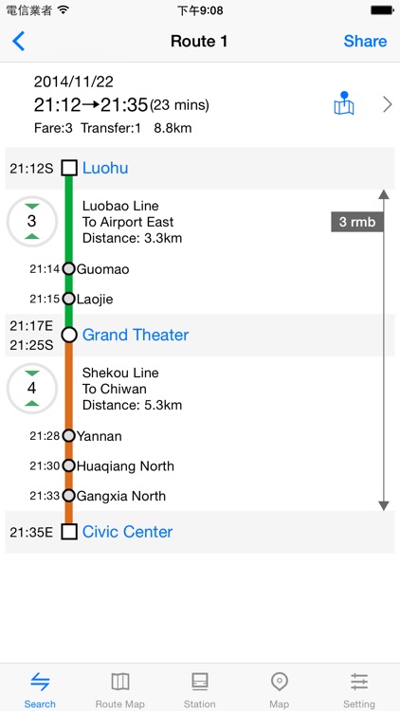Select the Guomao stop marker

(68, 269)
